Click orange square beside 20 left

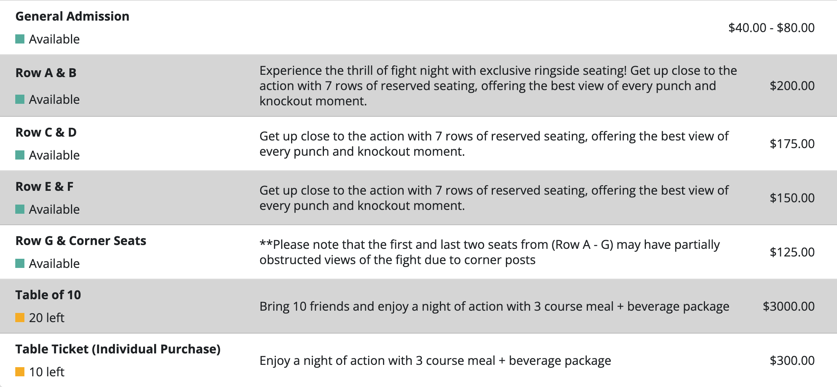click(20, 318)
